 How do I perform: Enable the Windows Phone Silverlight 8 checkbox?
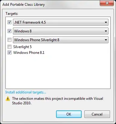pyautogui.click(x=9, y=40)
